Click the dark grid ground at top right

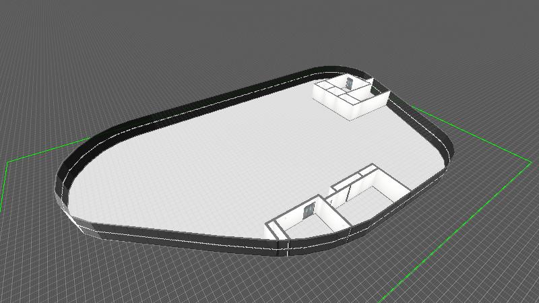click(x=472, y=54)
